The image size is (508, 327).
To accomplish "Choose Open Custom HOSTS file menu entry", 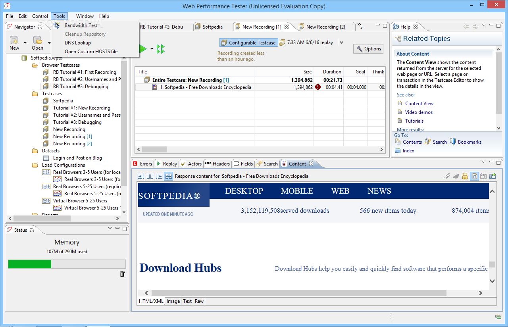I will (91, 51).
